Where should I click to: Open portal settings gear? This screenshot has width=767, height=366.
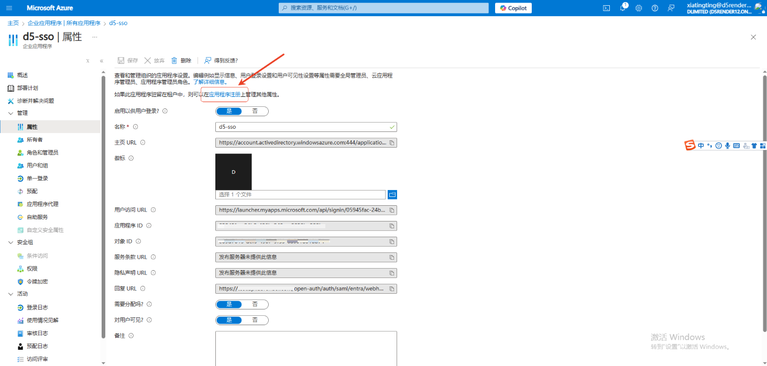[x=639, y=8]
